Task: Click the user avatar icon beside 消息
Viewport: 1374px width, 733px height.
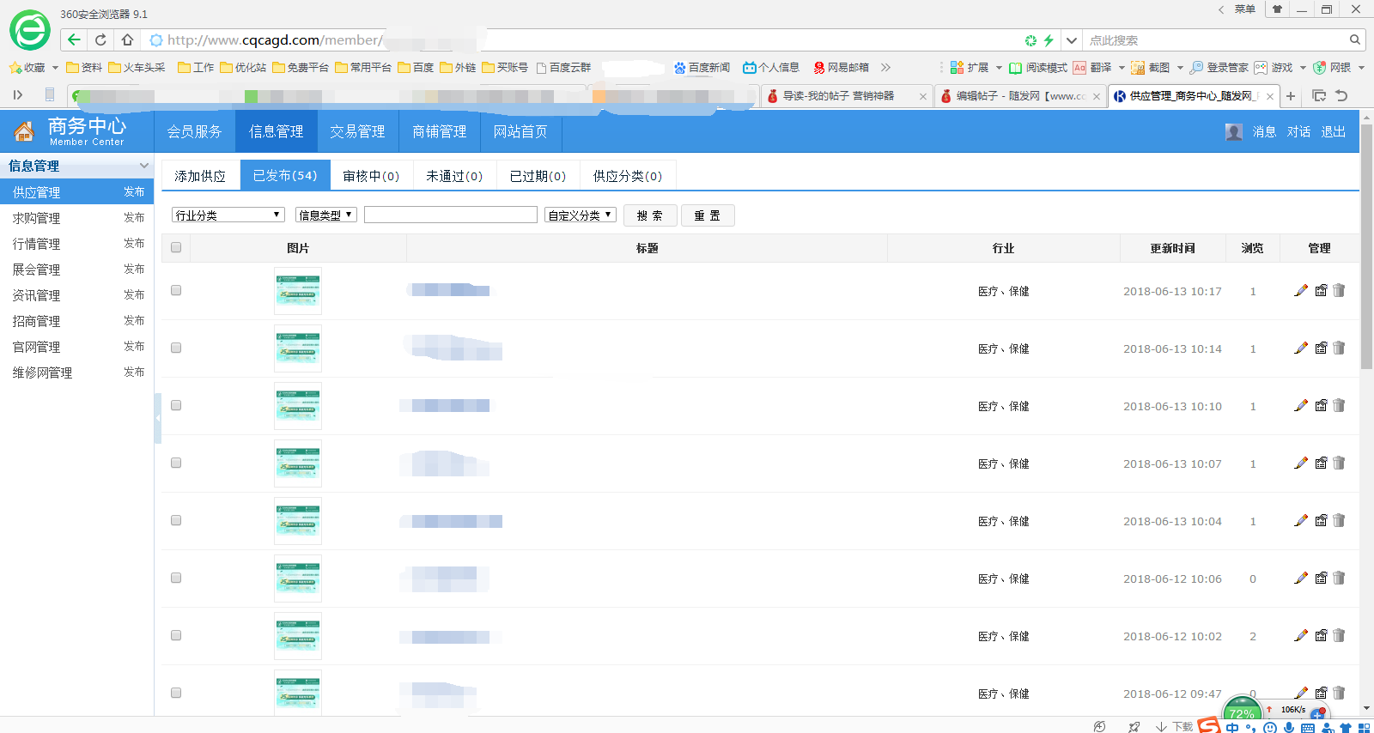Action: (1234, 131)
